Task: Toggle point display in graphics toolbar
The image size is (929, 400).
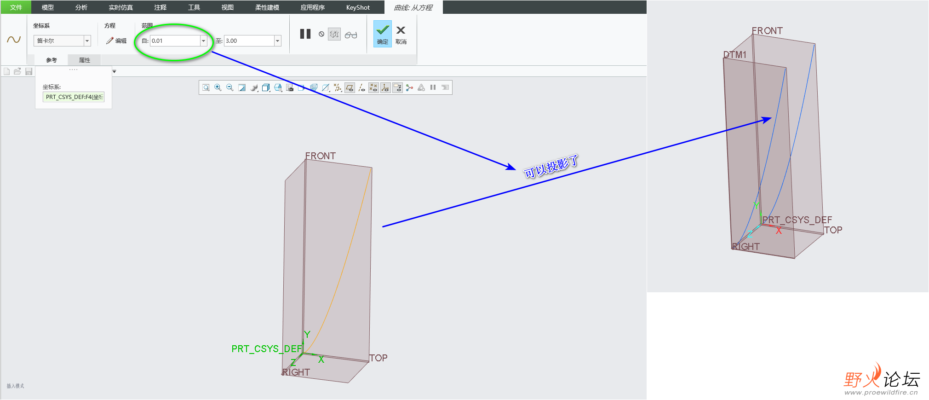Action: [373, 87]
